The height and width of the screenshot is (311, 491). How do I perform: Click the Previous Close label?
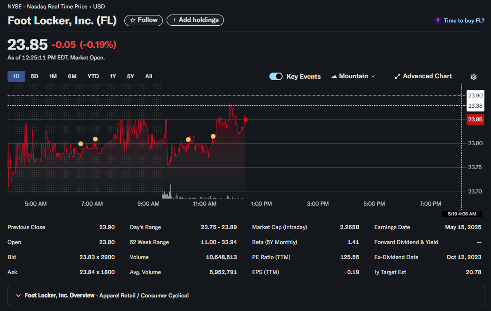[x=26, y=227]
